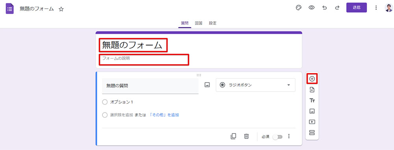The image size is (394, 150).
Task: Open the account profile avatar
Action: tap(388, 7)
